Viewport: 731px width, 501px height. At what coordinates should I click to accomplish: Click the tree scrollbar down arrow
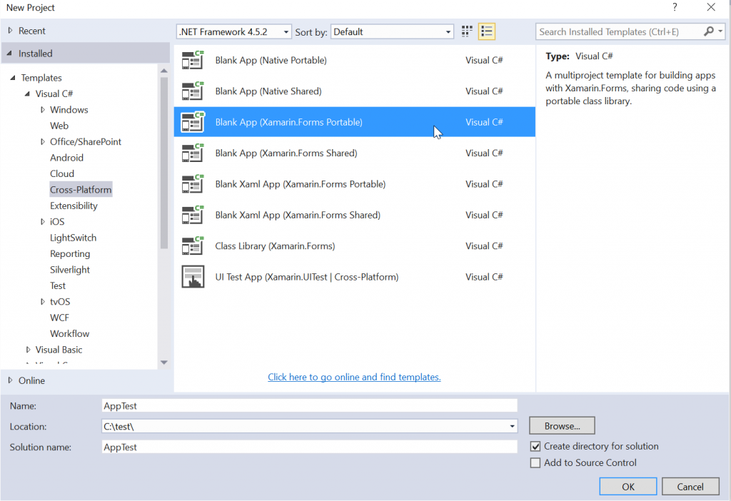click(x=163, y=362)
